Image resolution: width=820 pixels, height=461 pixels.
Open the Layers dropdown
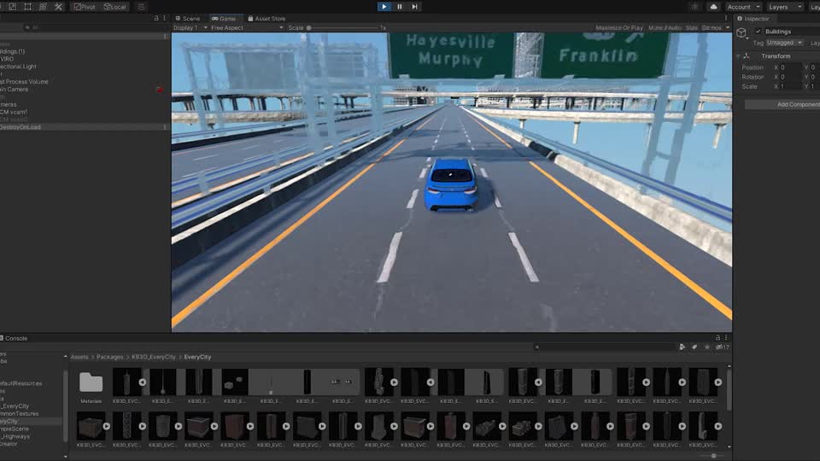pos(784,7)
